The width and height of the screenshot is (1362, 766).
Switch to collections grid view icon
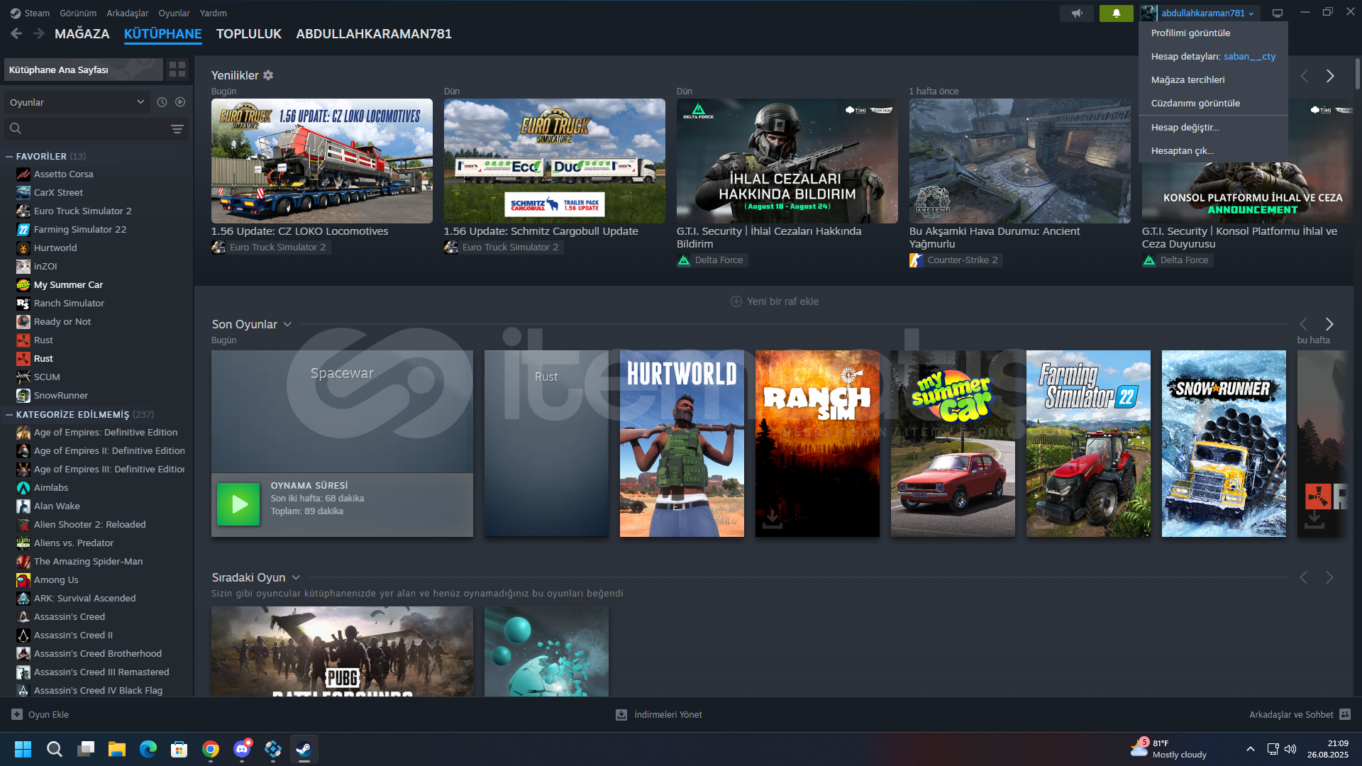pos(177,70)
